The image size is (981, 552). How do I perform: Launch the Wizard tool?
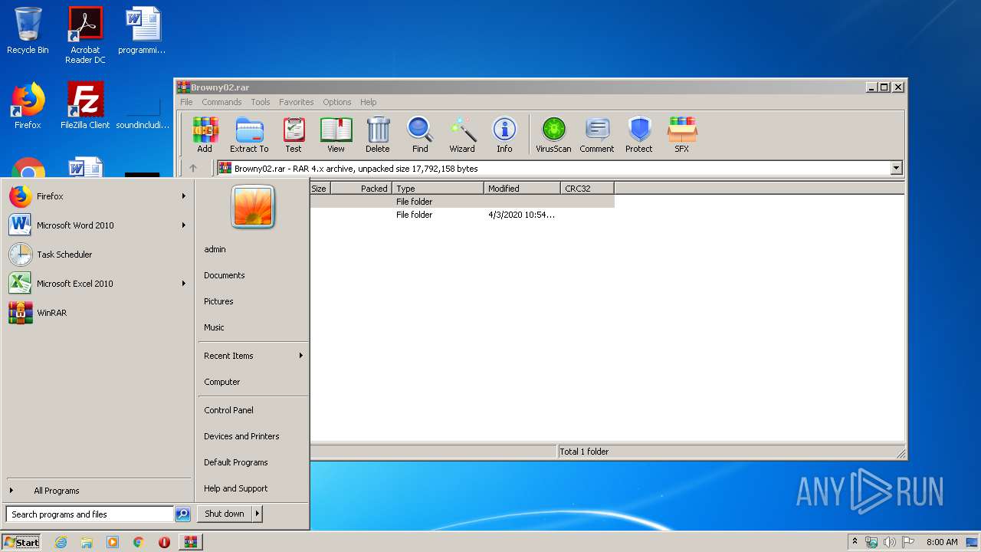(462, 135)
